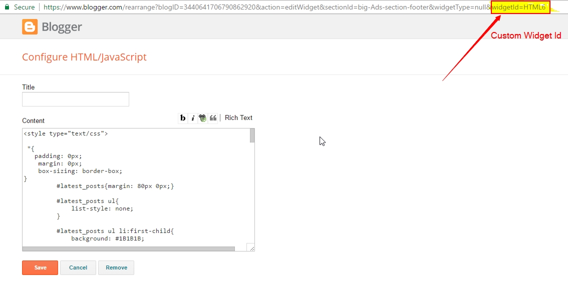
Task: Apply italic formatting with the i icon
Action: 192,117
